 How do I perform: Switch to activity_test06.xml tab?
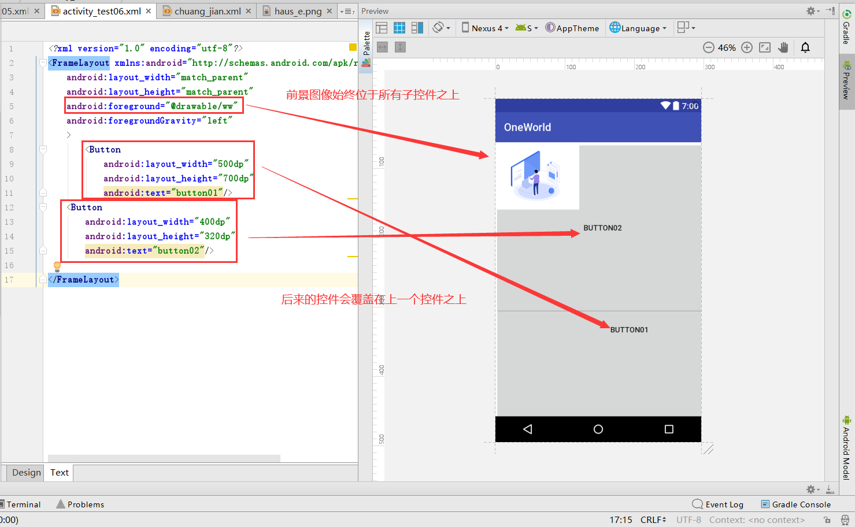point(102,11)
